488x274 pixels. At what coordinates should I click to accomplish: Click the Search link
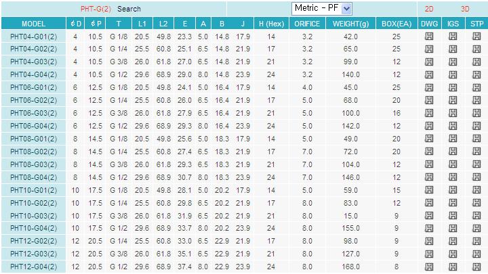129,9
